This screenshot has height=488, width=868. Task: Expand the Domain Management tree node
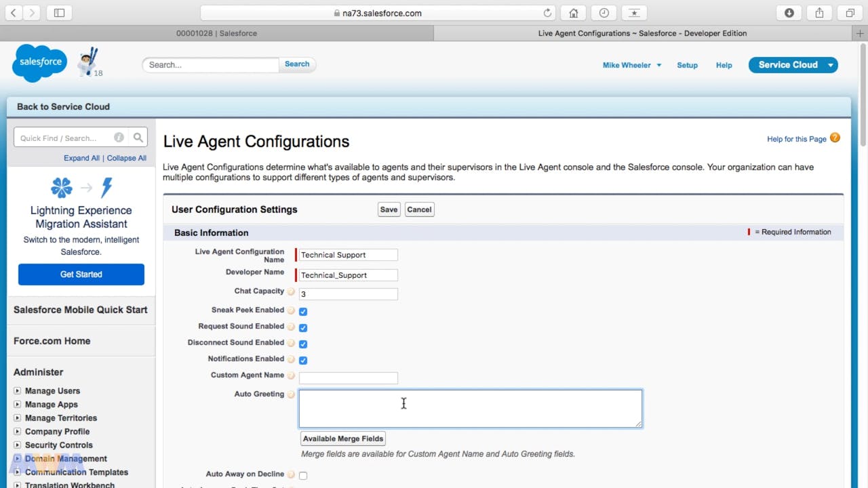pyautogui.click(x=18, y=459)
